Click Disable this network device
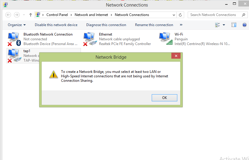Screen dimensions: 249x160 coord(56,25)
